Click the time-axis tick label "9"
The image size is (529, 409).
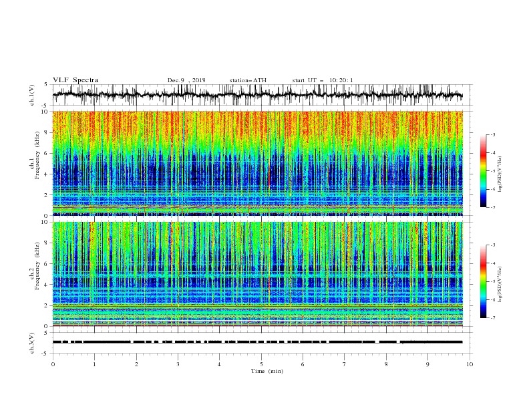click(x=427, y=364)
